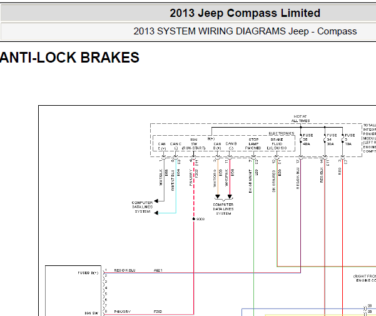This screenshot has width=376, height=316.
Task: Click the horizontal 'PNK/GRY' label at pin 8
Action: point(122,312)
